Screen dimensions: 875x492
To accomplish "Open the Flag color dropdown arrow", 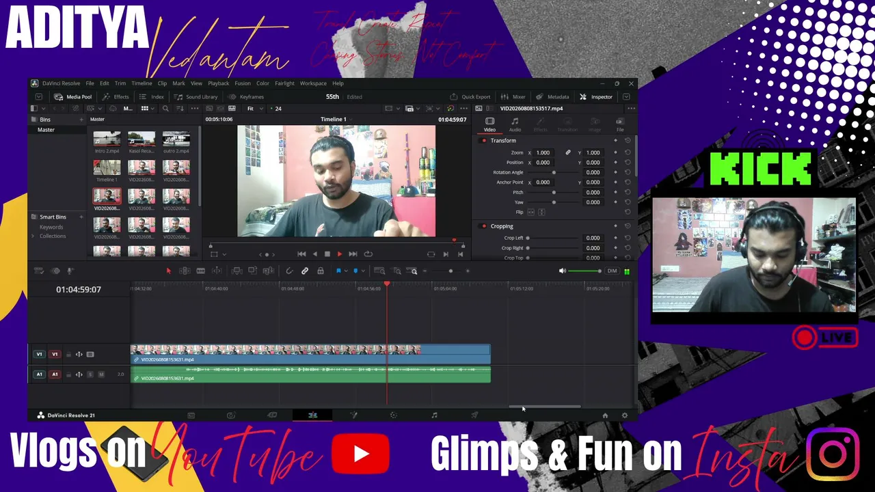I will pyautogui.click(x=346, y=271).
